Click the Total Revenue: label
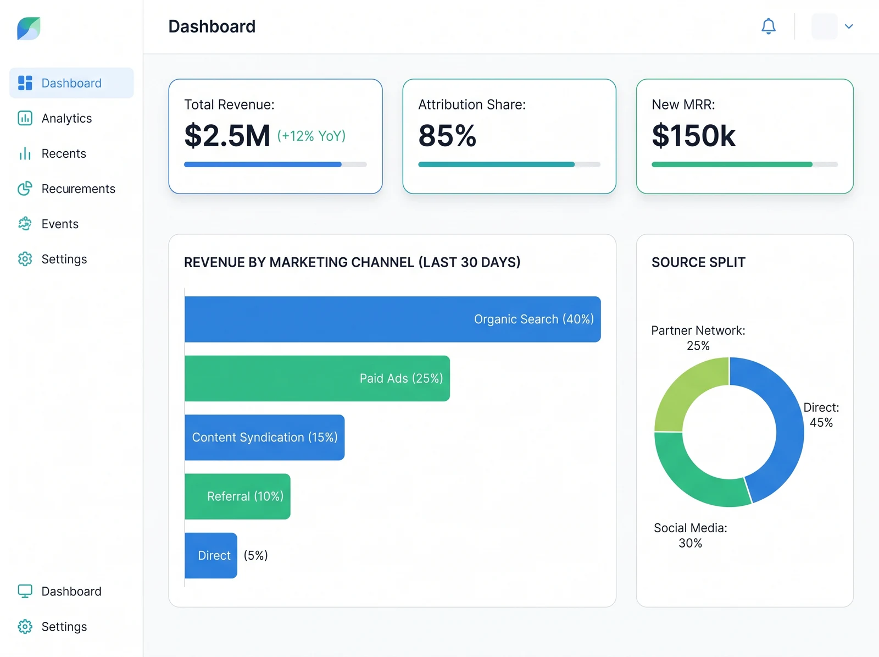The image size is (879, 657). (229, 104)
